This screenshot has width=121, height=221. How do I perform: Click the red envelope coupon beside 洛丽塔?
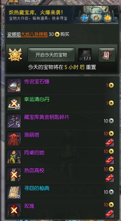pos(110,142)
